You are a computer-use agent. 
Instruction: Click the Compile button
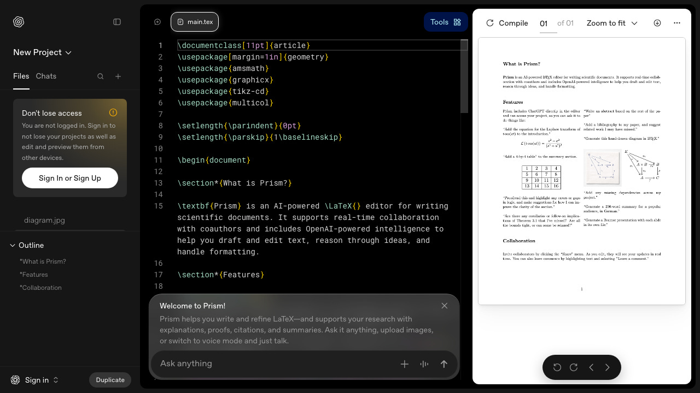pos(507,23)
